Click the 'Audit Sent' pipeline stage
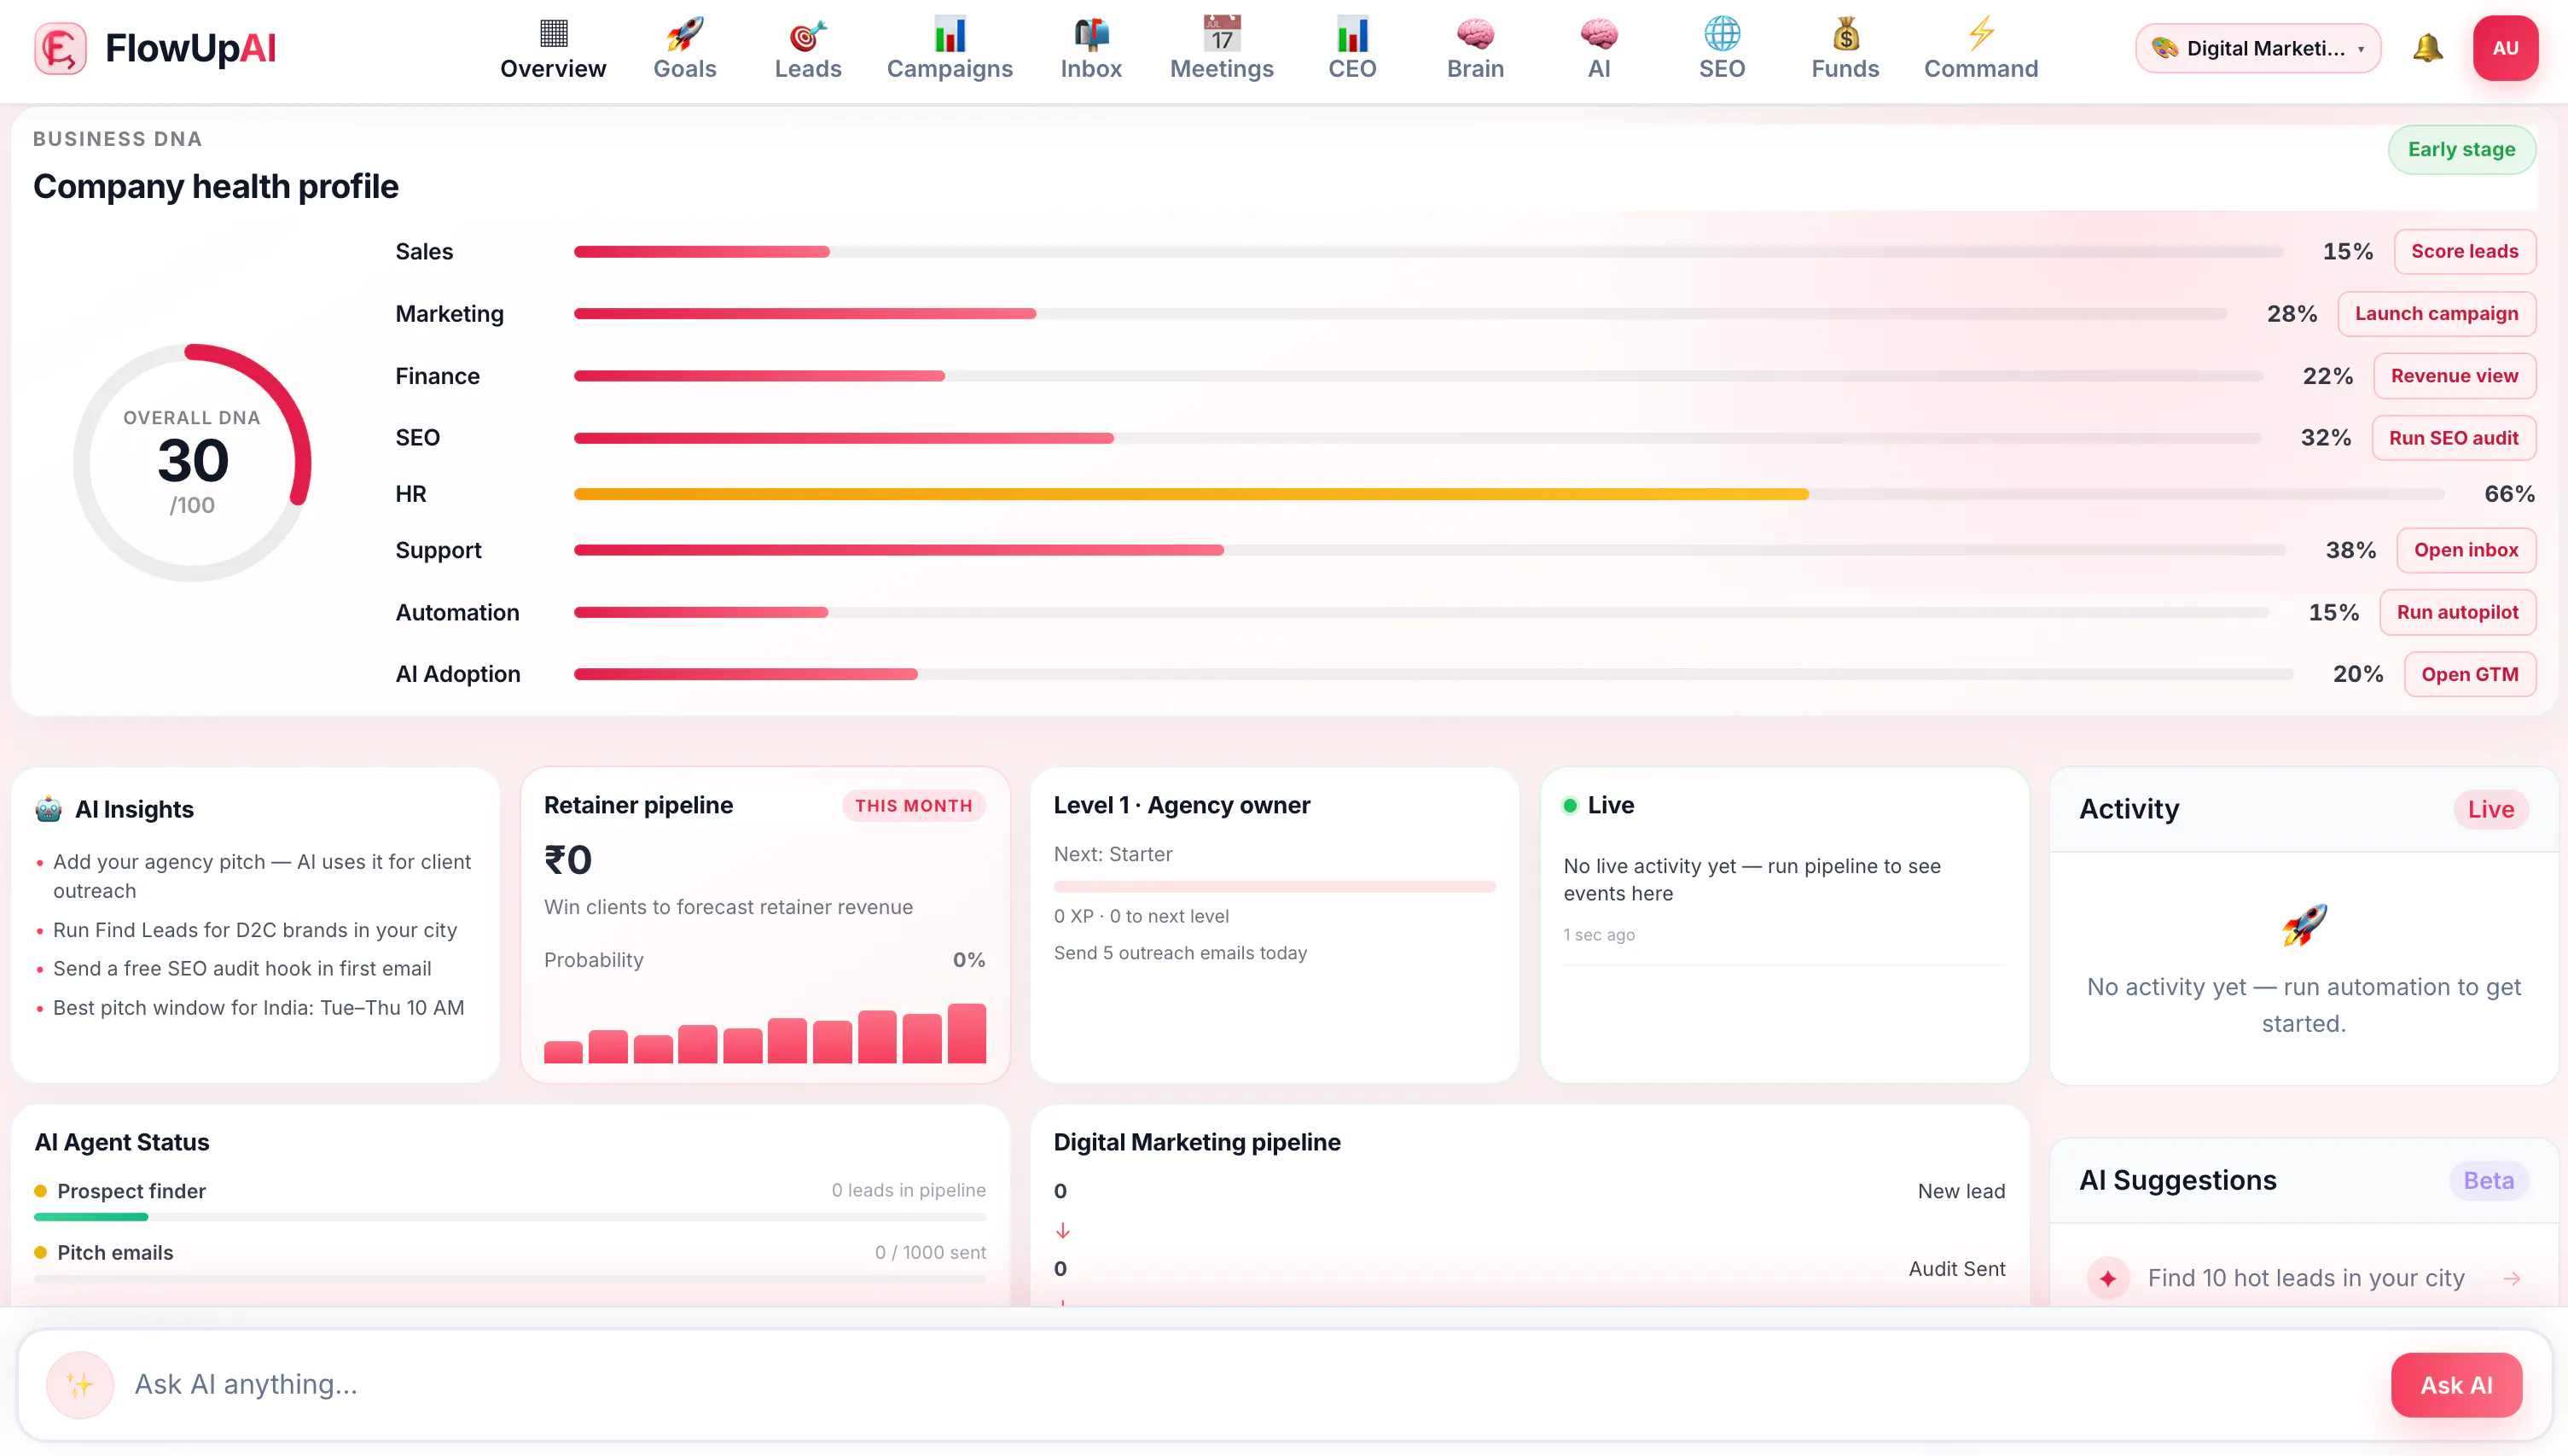 1956,1268
